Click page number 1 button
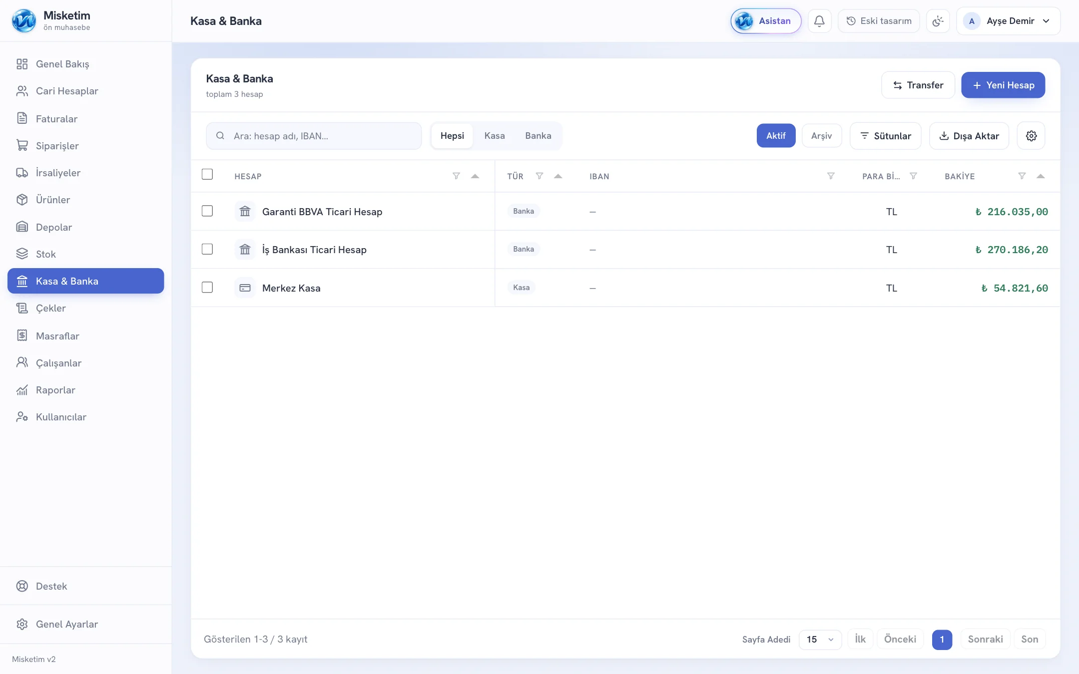The image size is (1079, 674). pos(942,640)
